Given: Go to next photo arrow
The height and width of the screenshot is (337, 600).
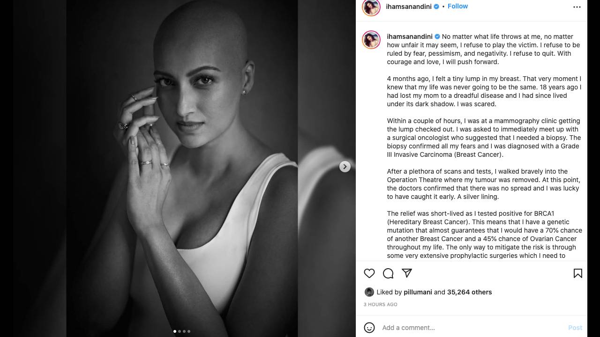Looking at the screenshot, I should tap(345, 167).
